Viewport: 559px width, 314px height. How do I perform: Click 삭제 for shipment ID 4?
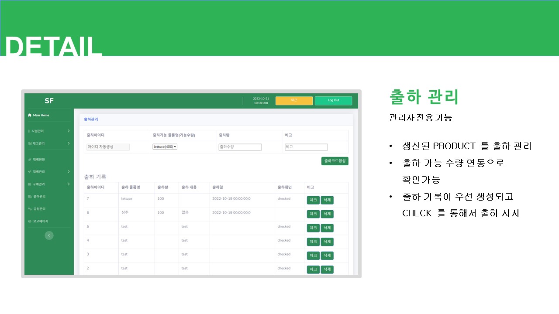click(x=327, y=242)
